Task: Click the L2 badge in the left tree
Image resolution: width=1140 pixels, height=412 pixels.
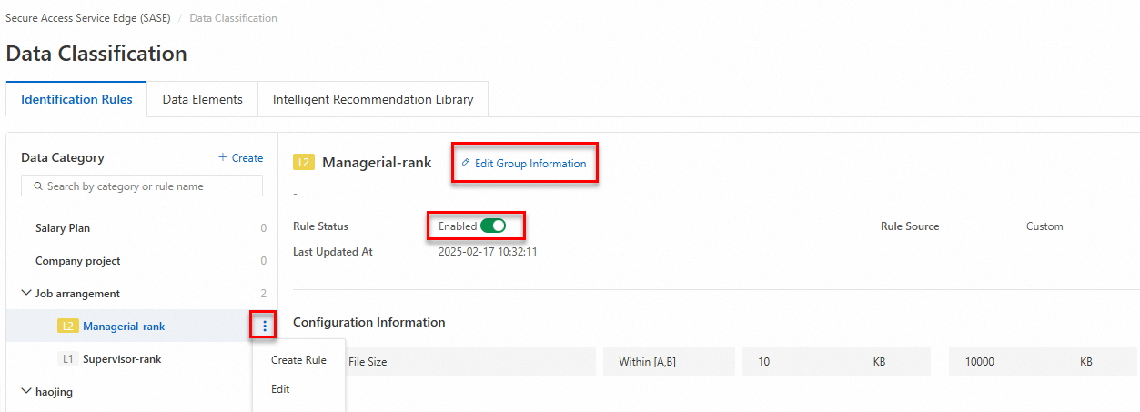Action: (67, 326)
